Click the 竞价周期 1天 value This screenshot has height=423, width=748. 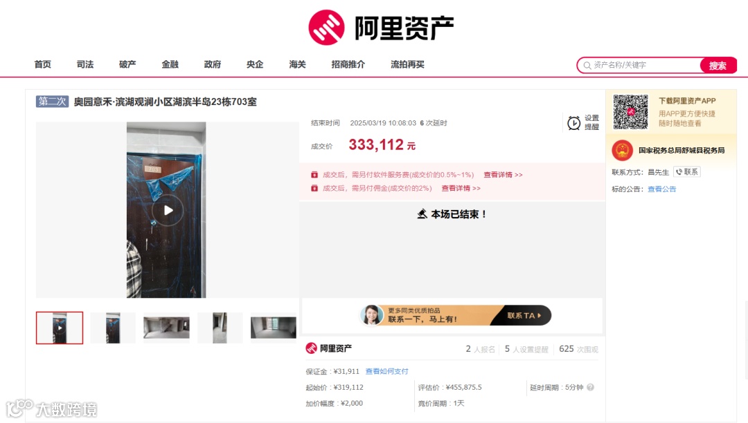(458, 403)
